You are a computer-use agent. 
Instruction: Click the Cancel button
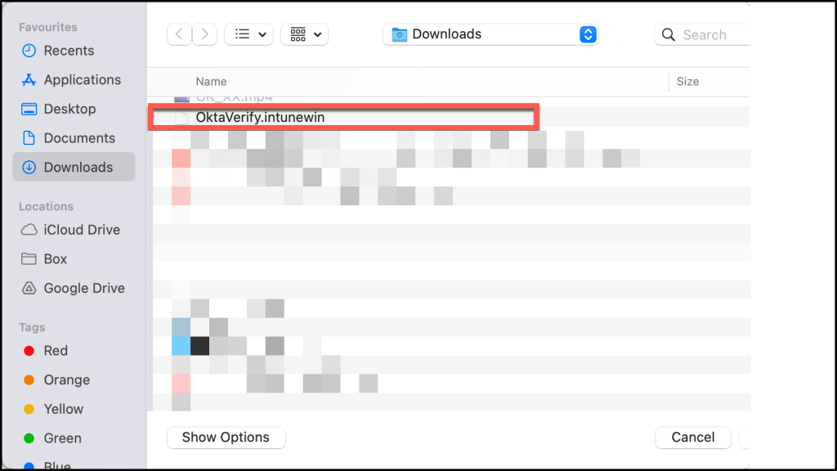pos(693,437)
